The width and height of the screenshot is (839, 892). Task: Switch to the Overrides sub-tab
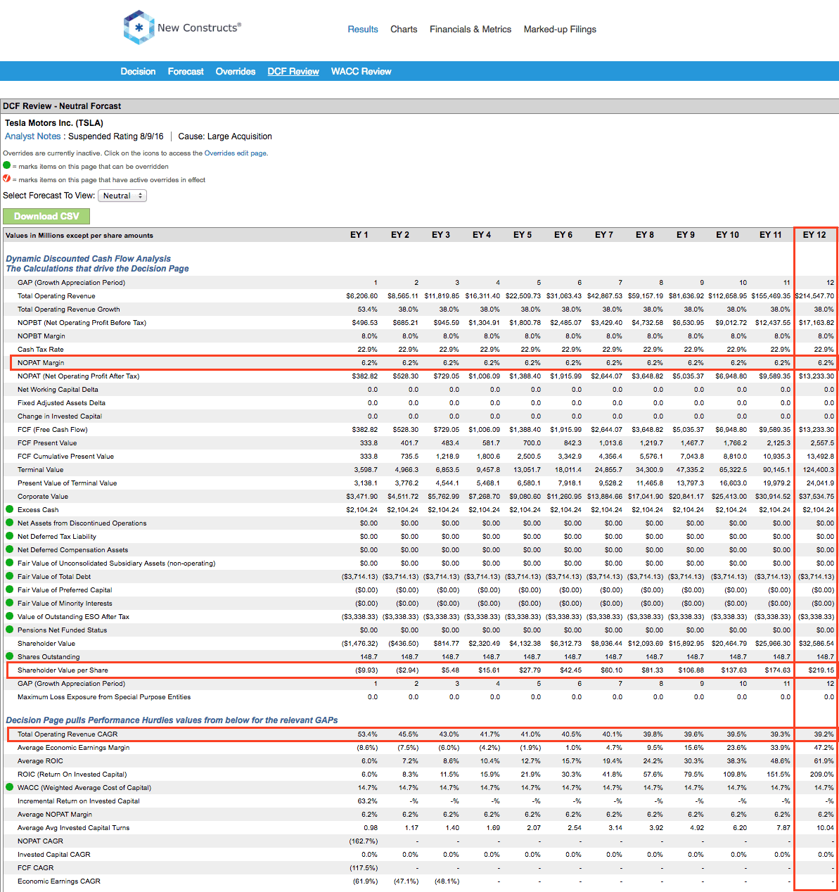click(x=236, y=72)
